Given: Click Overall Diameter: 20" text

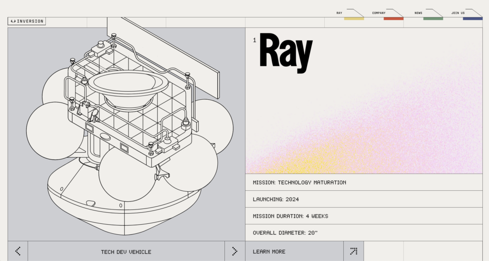Looking at the screenshot, I should [285, 233].
